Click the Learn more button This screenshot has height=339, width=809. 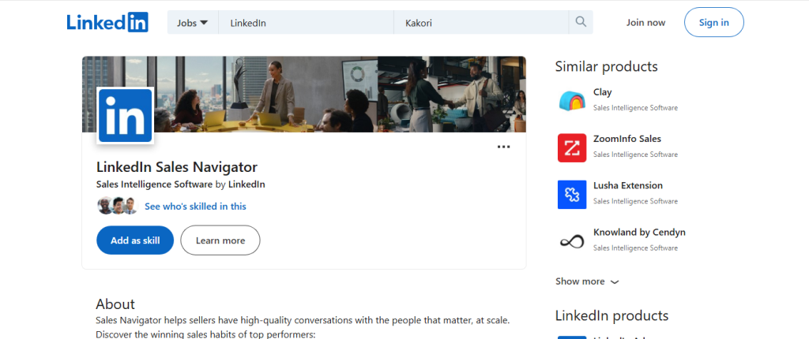coord(220,240)
